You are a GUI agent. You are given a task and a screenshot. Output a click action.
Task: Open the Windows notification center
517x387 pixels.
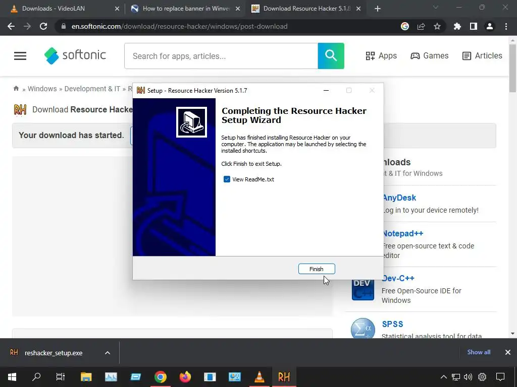point(500,377)
